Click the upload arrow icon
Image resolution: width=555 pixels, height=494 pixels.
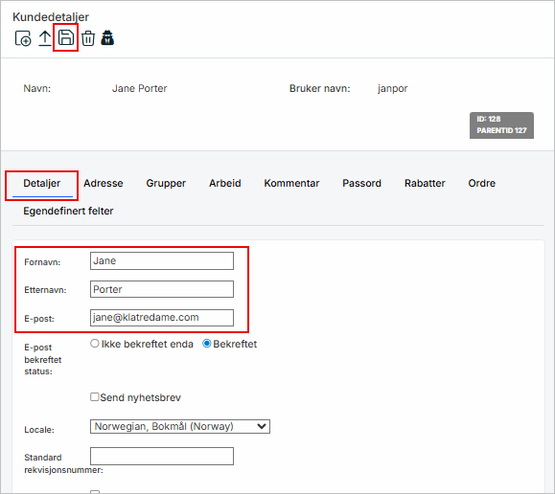[x=45, y=38]
